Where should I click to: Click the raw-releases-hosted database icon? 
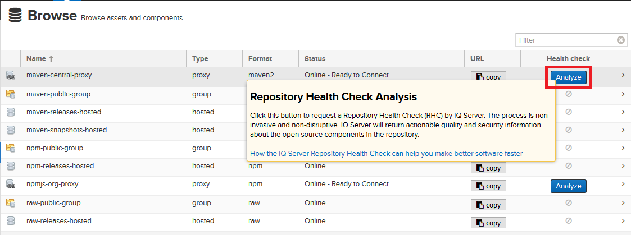tap(10, 221)
